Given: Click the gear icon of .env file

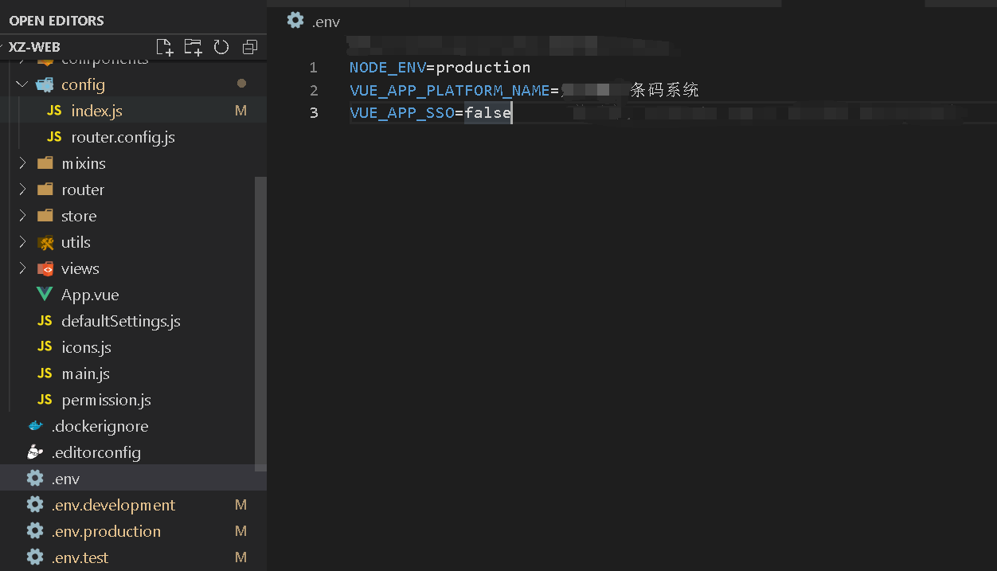Looking at the screenshot, I should [35, 478].
